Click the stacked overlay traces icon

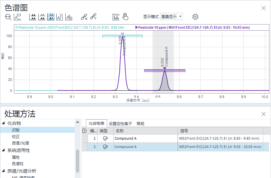pyautogui.click(x=69, y=17)
